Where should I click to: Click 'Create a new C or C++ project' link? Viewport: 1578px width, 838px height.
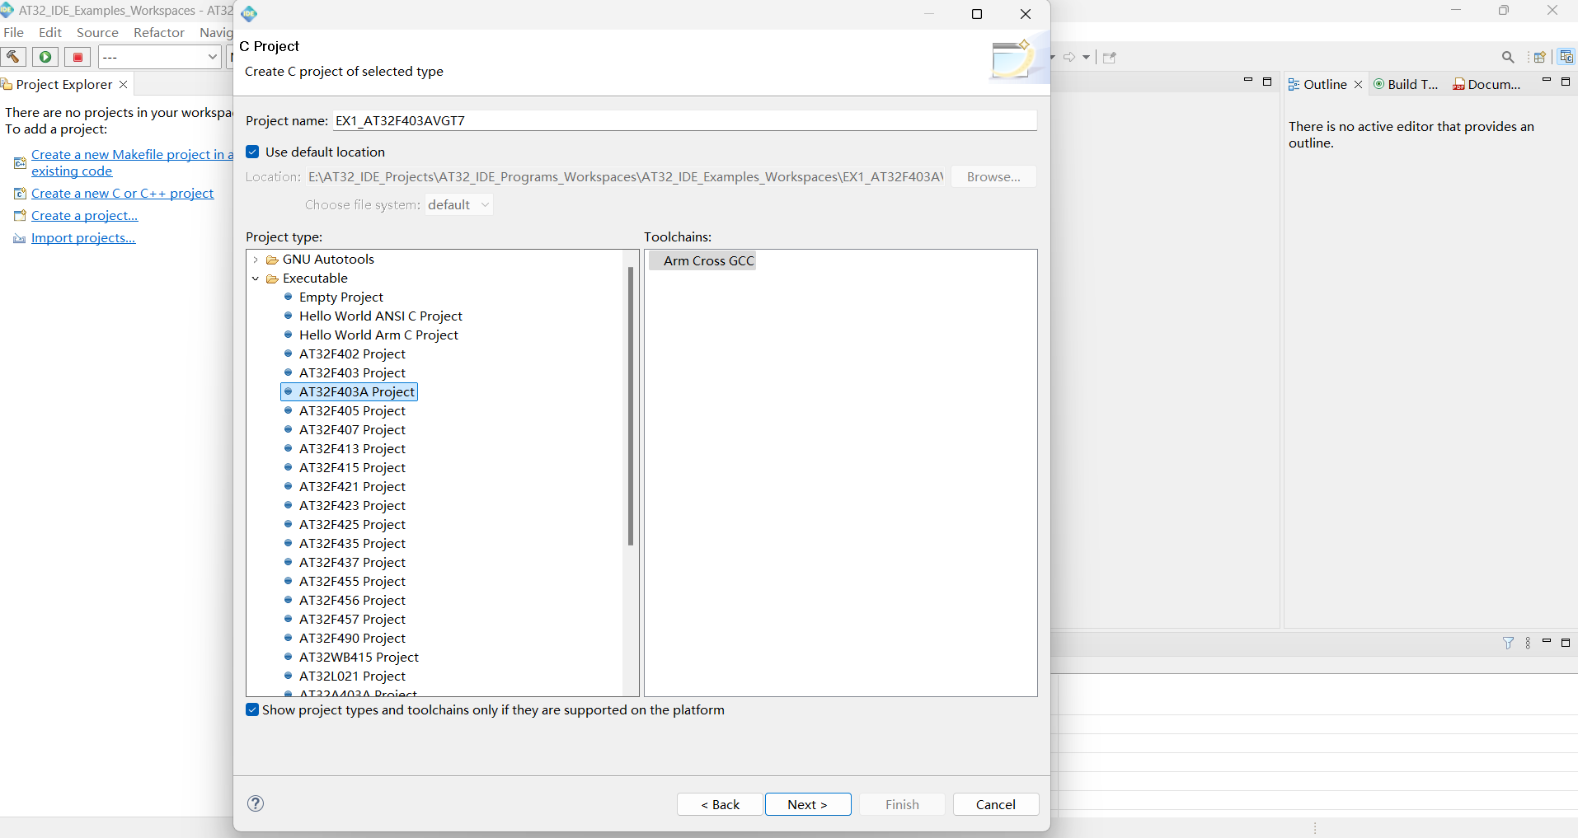coord(122,193)
